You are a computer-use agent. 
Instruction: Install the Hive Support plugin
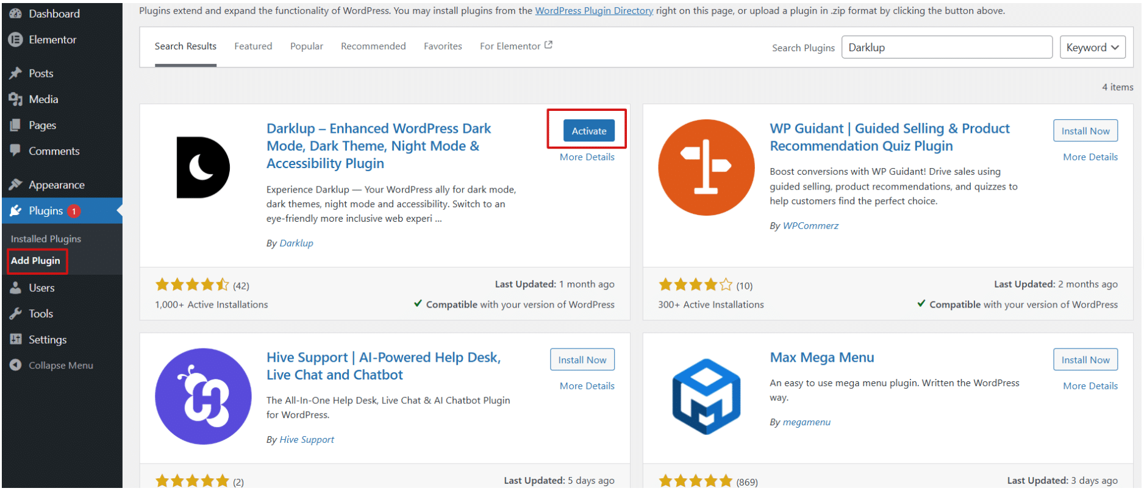point(582,359)
